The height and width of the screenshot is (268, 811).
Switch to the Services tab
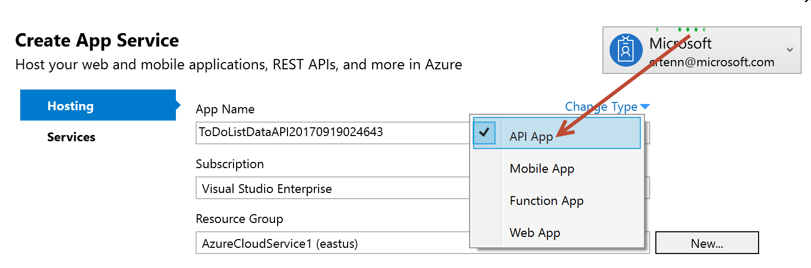click(x=71, y=137)
